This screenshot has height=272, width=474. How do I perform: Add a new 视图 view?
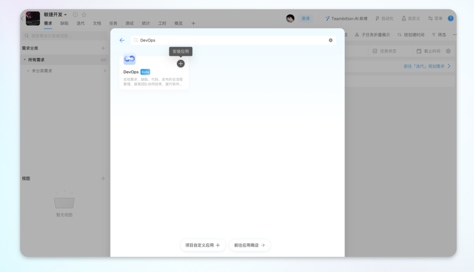tap(103, 178)
